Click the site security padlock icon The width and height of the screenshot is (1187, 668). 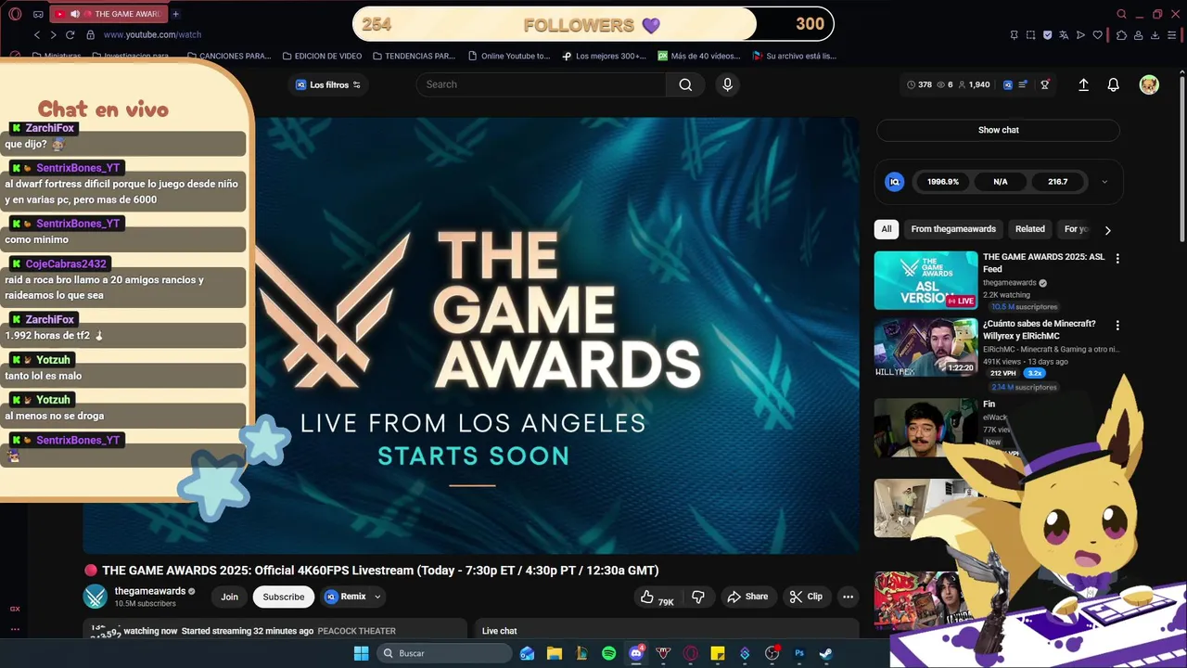coord(90,34)
